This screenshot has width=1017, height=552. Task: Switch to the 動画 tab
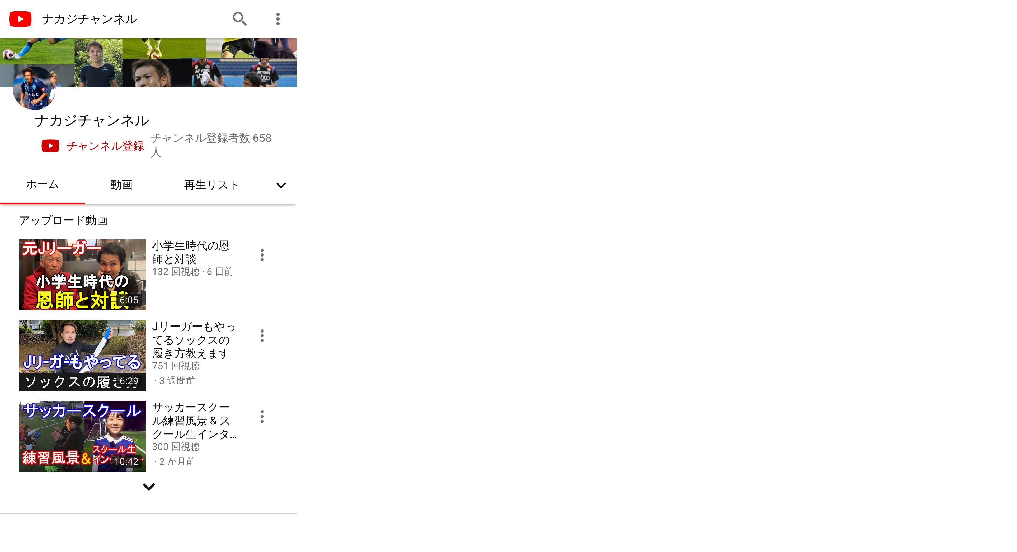[x=121, y=184]
